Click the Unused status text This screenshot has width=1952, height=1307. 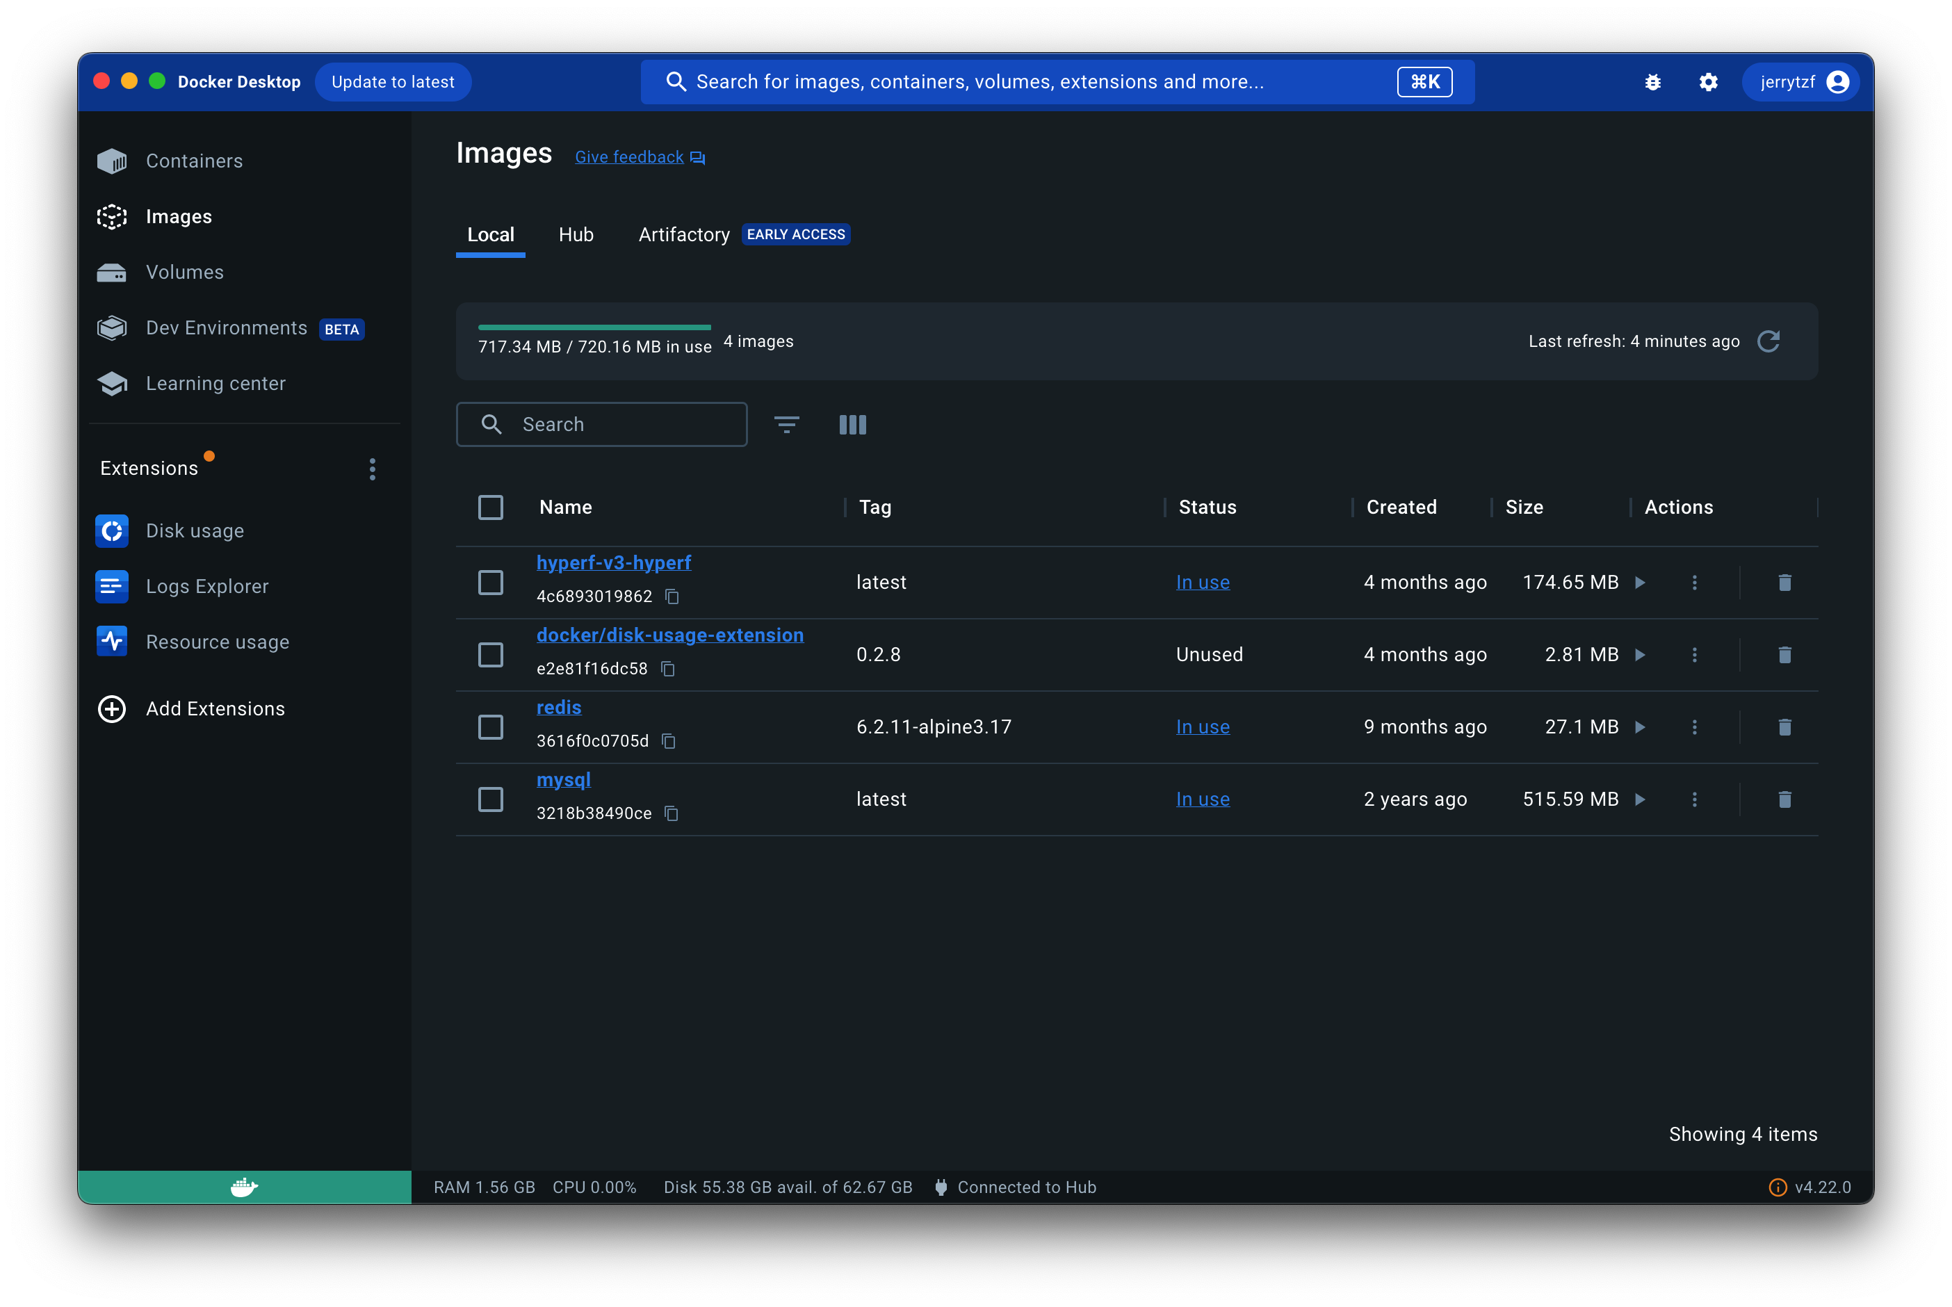pos(1209,654)
